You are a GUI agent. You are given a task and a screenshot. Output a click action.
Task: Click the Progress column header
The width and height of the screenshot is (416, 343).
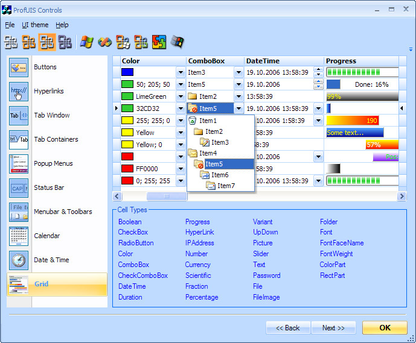tap(361, 61)
